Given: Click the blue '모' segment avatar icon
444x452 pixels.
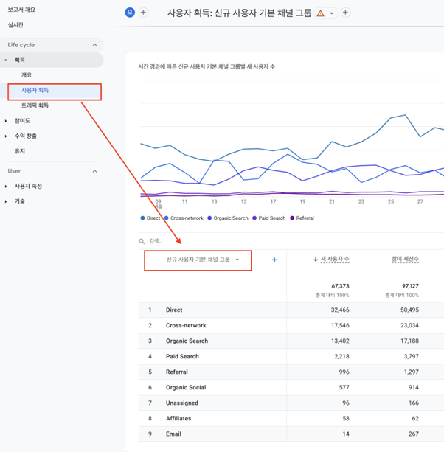Looking at the screenshot, I should [x=130, y=13].
